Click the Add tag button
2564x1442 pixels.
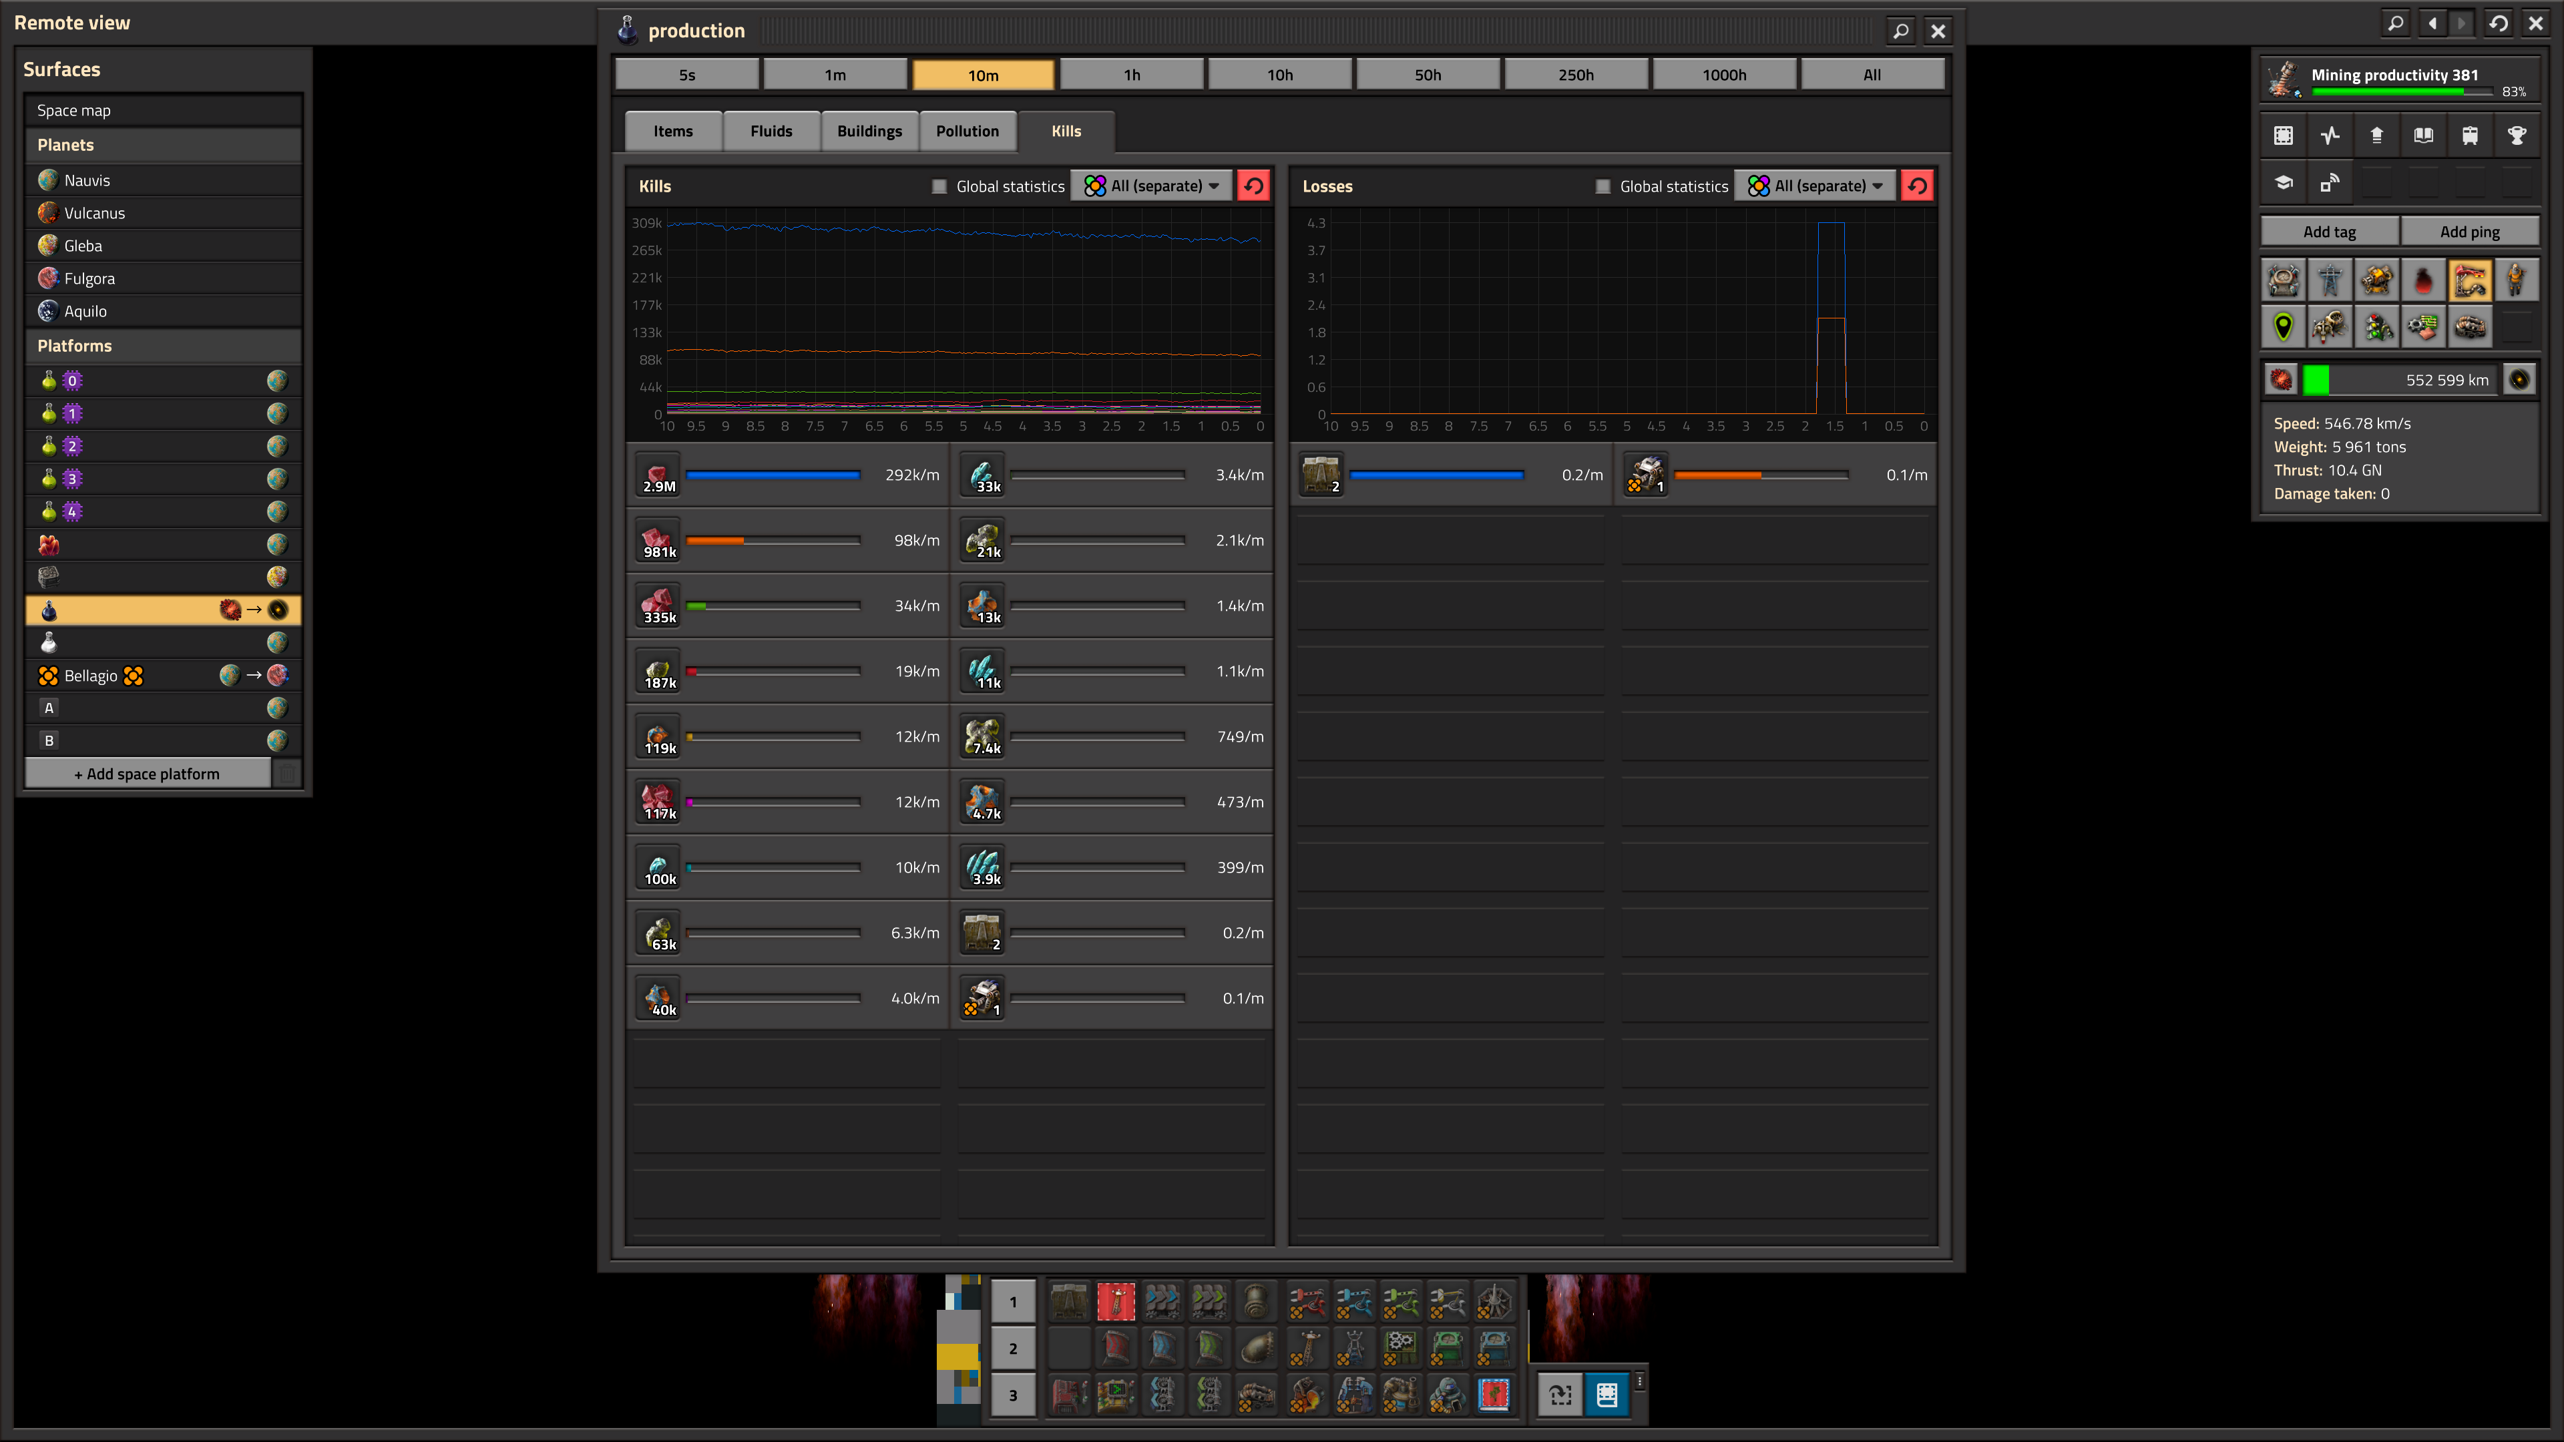2329,231
